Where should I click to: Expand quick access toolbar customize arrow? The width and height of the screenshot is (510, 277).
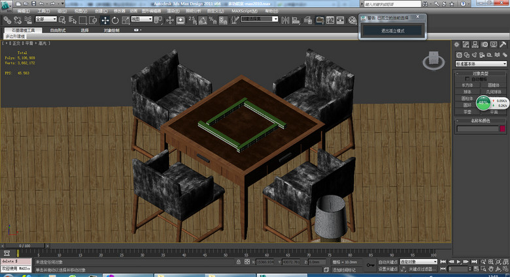coord(63,3)
